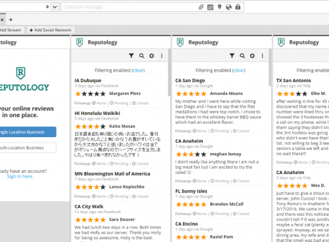329x242 pixels.
Task: Open the TX San Antonio review title
Action: tap(293, 81)
